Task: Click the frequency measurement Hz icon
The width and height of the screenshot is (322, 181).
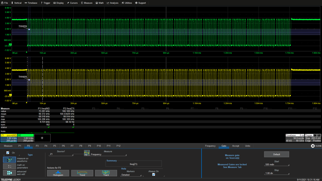Action: click(x=87, y=153)
